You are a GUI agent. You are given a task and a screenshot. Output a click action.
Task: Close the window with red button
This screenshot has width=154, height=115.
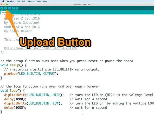(x=2, y=4)
